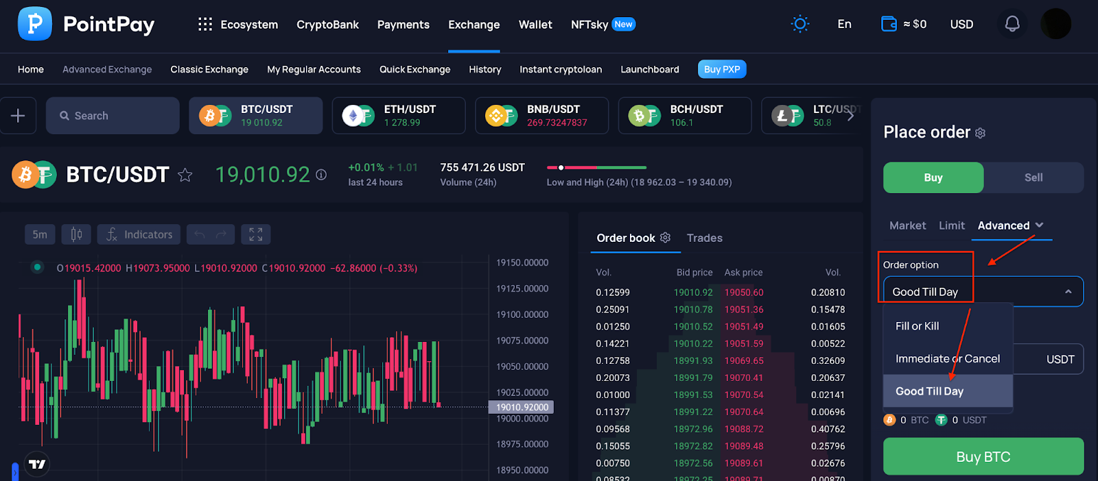Viewport: 1098px width, 481px height.
Task: Collapse the Order option combo box
Action: point(983,292)
